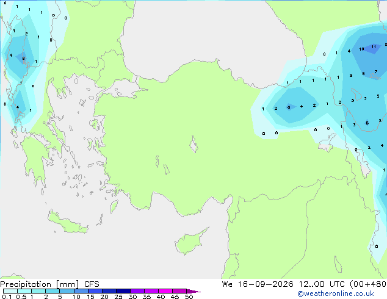
Task: Click the legend label '0.1'
Action: tap(7, 297)
